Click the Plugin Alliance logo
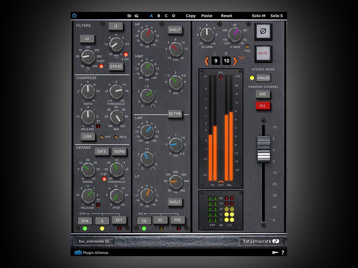This screenshot has width=358, height=268. (91, 253)
